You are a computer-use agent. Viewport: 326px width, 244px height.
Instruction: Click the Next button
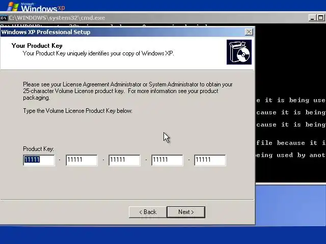coord(186,212)
